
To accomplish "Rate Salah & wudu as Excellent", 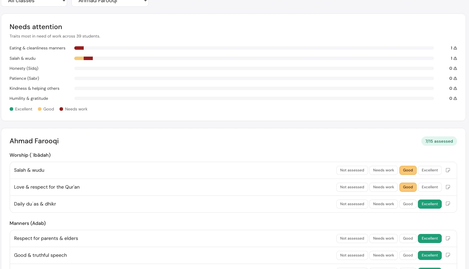I will 430,170.
